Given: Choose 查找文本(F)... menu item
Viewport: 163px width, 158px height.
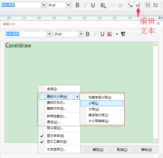Looking at the screenshot, I should point(59,103).
